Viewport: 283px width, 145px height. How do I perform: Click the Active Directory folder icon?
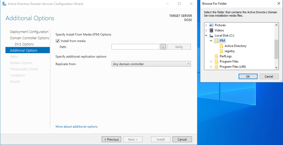pyautogui.click(x=221, y=46)
